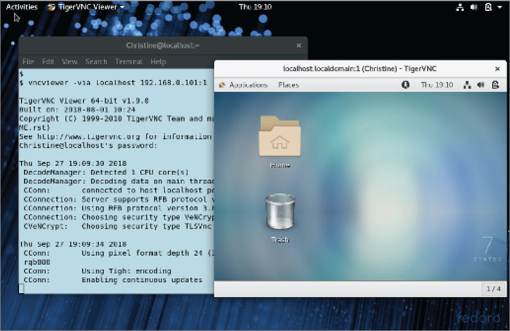Open the Edit menu in the terminal

[x=48, y=61]
